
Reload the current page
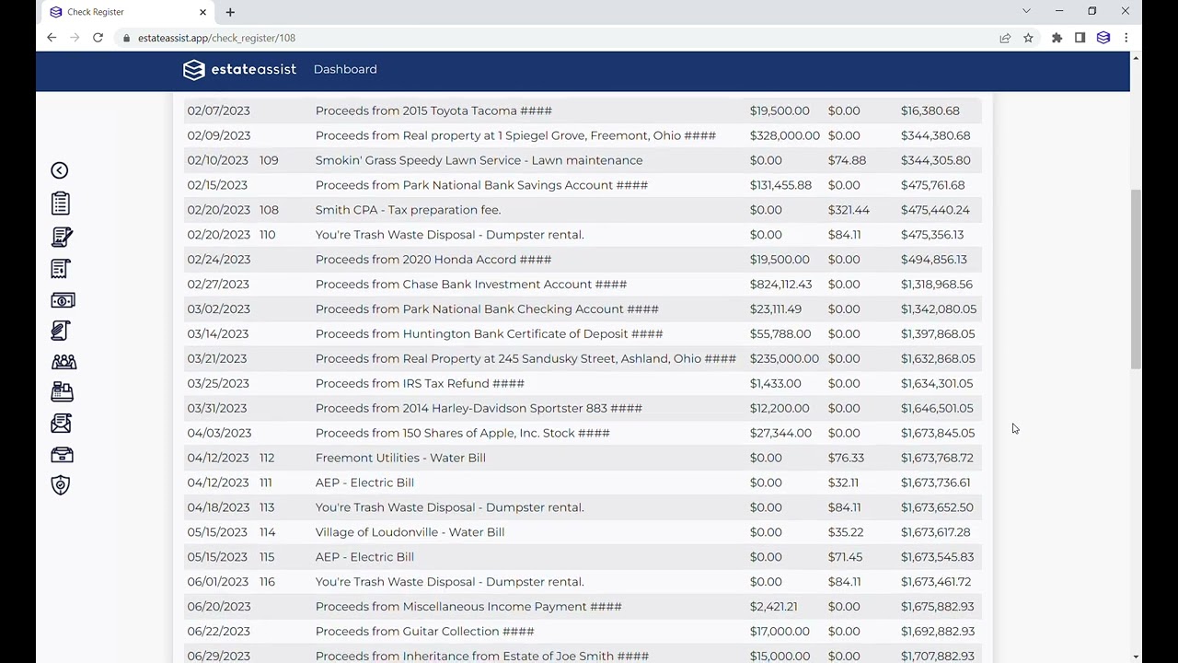(98, 38)
